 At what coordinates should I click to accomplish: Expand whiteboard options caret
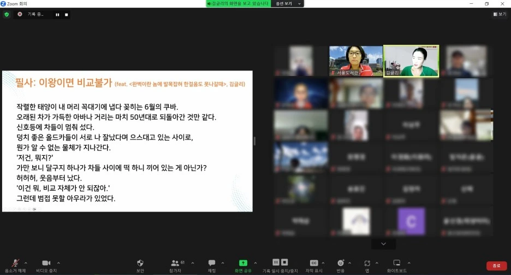click(x=409, y=263)
